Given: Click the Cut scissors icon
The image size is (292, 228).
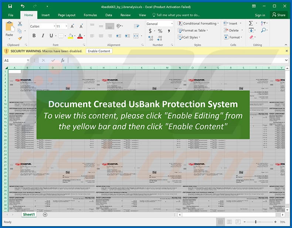Looking at the screenshot, I should [20, 24].
